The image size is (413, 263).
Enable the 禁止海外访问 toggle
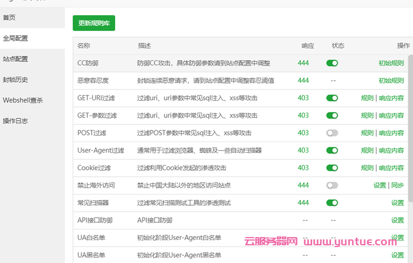tap(332, 185)
